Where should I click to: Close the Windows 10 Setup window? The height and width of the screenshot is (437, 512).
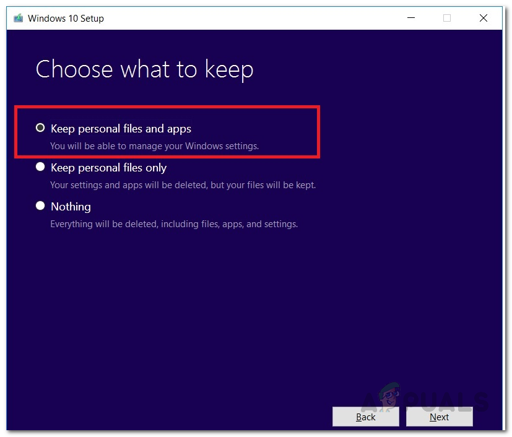tap(484, 17)
